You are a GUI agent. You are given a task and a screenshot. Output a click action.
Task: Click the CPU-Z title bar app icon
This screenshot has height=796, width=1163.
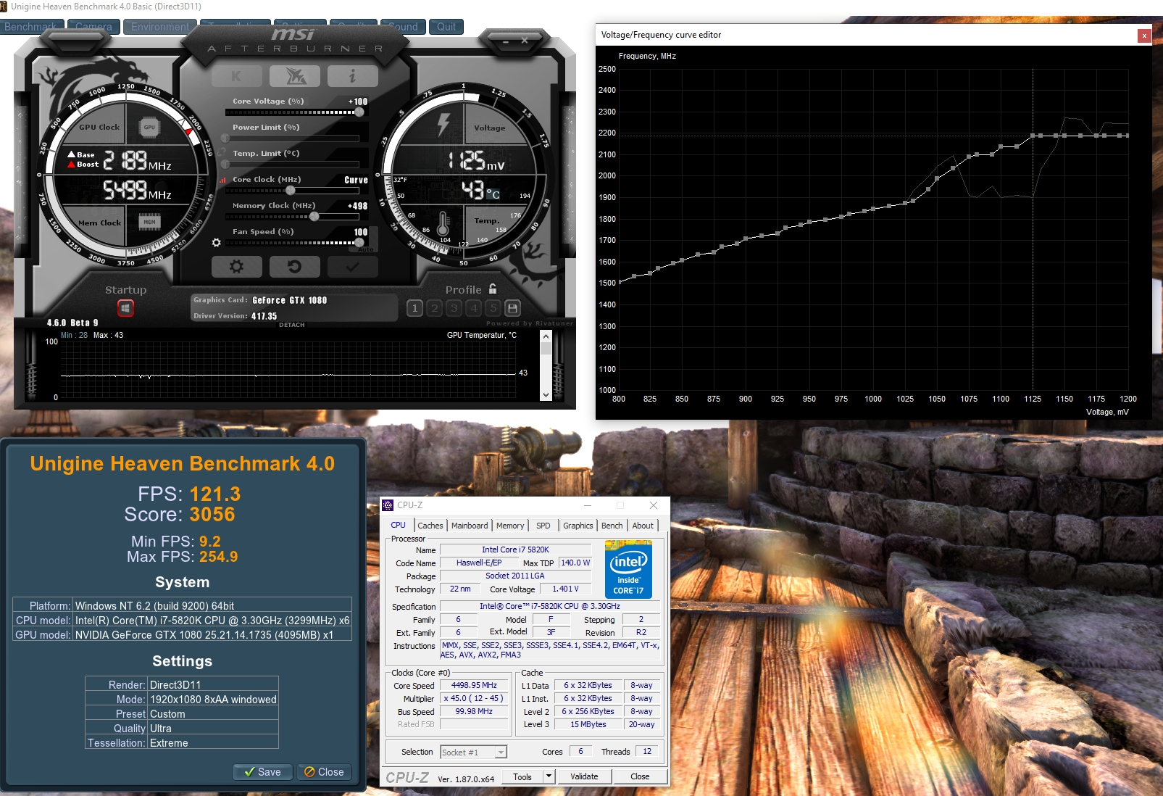pos(388,505)
